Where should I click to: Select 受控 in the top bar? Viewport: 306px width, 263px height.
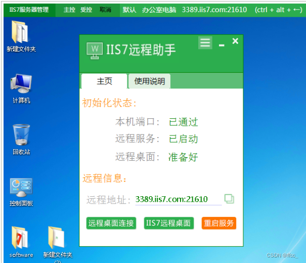86,10
